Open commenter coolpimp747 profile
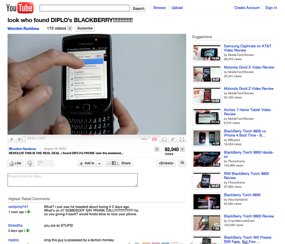The width and height of the screenshot is (285, 244). (18, 207)
